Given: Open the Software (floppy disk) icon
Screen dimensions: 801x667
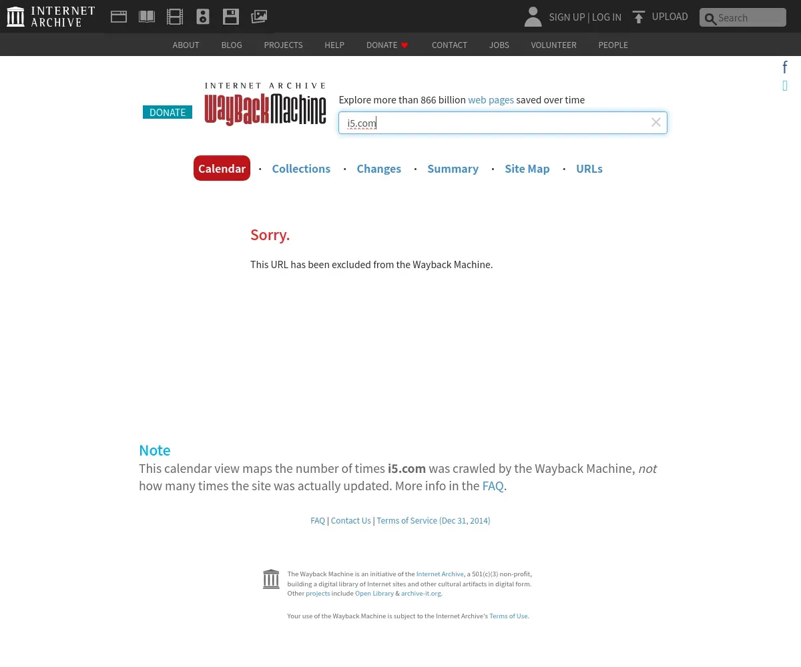Looking at the screenshot, I should [231, 17].
